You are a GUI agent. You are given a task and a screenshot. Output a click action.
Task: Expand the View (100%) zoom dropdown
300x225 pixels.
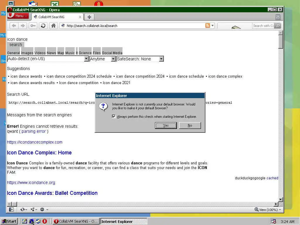click(x=280, y=210)
